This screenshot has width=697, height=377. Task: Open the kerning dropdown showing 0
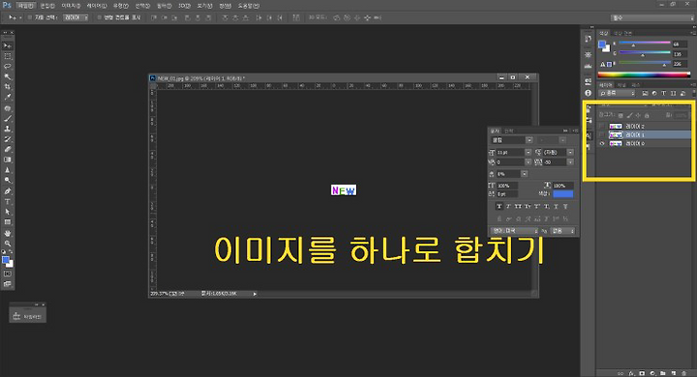coord(529,162)
